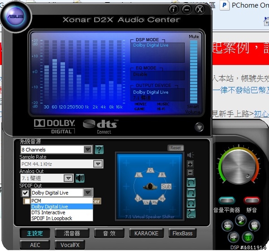
Task: Select the Ls left surround speaker
Action: pos(138,198)
